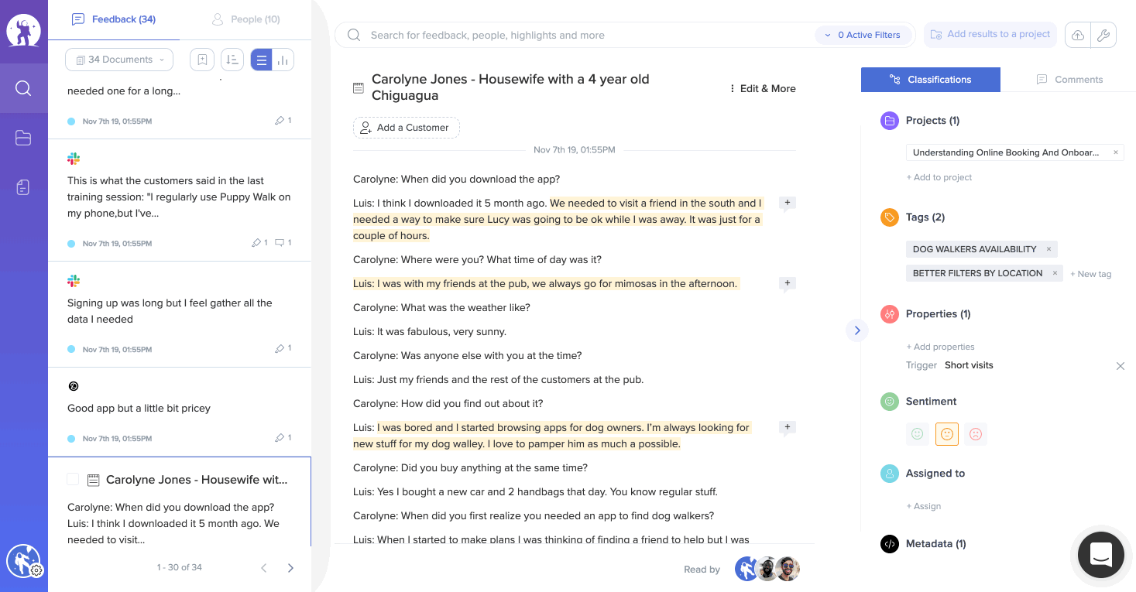Image resolution: width=1136 pixels, height=592 pixels.
Task: Open the Comments tab
Action: [x=1069, y=79]
